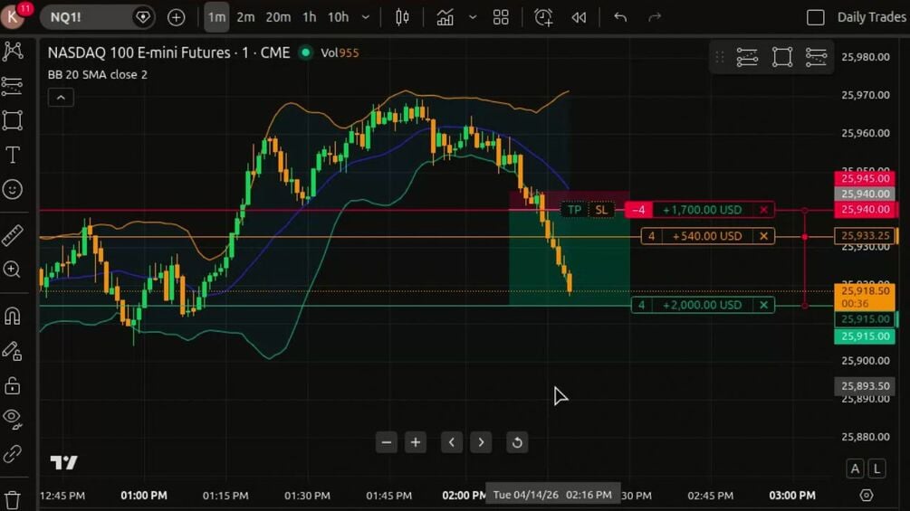910x511 pixels.
Task: Zoom out the chart with minus button
Action: pos(387,442)
